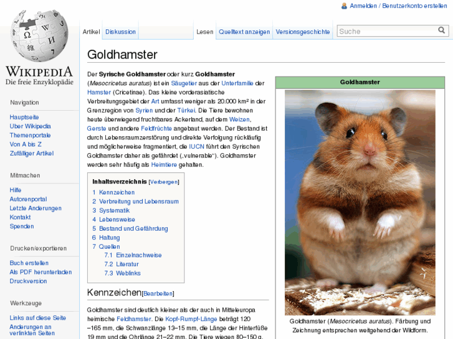Open the Quelltext anzeigen tab
Viewport: 453px width, 339px height.
(244, 32)
